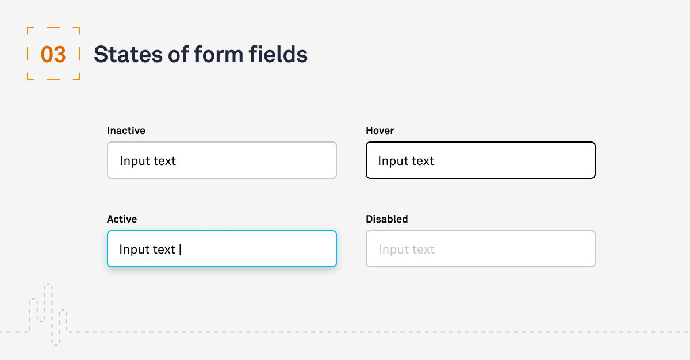This screenshot has height=360, width=690.
Task: Click greyed-out placeholder text in Disabled field
Action: pyautogui.click(x=407, y=250)
